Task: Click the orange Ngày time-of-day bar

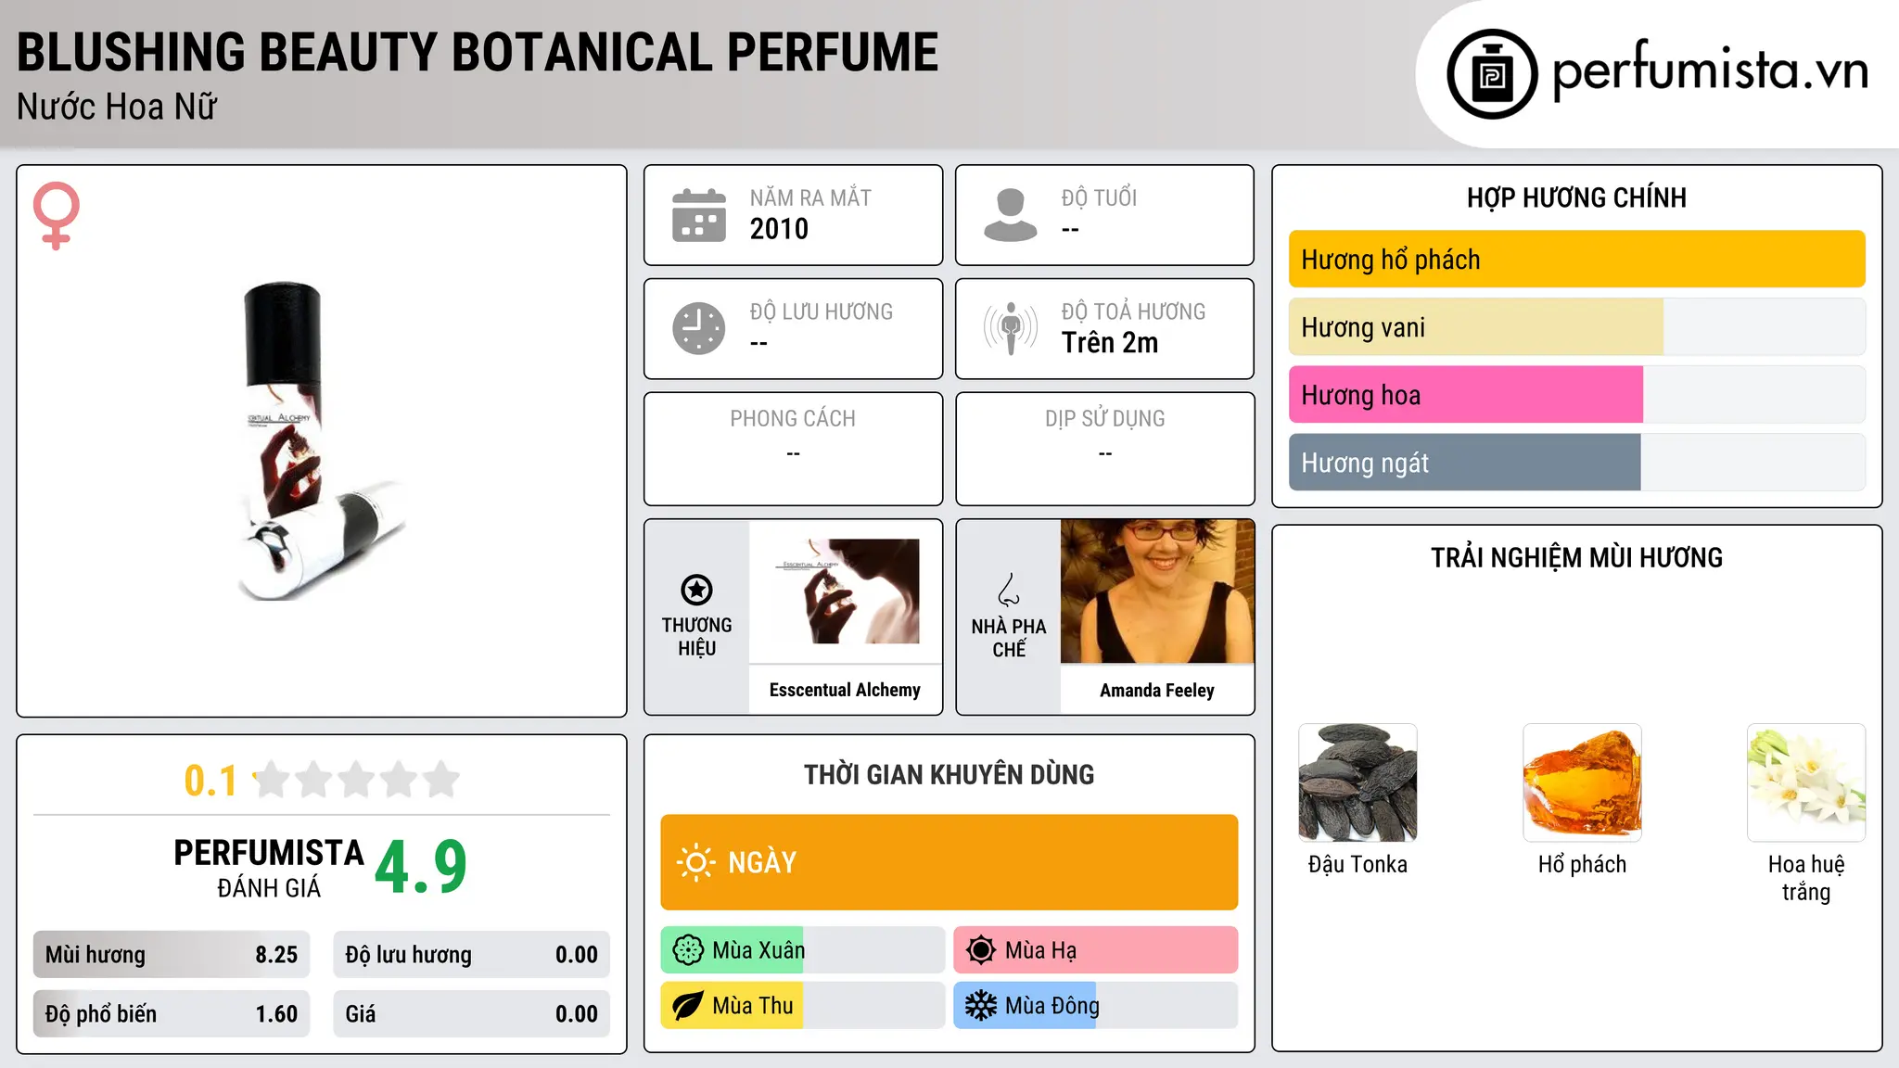Action: coord(949,862)
